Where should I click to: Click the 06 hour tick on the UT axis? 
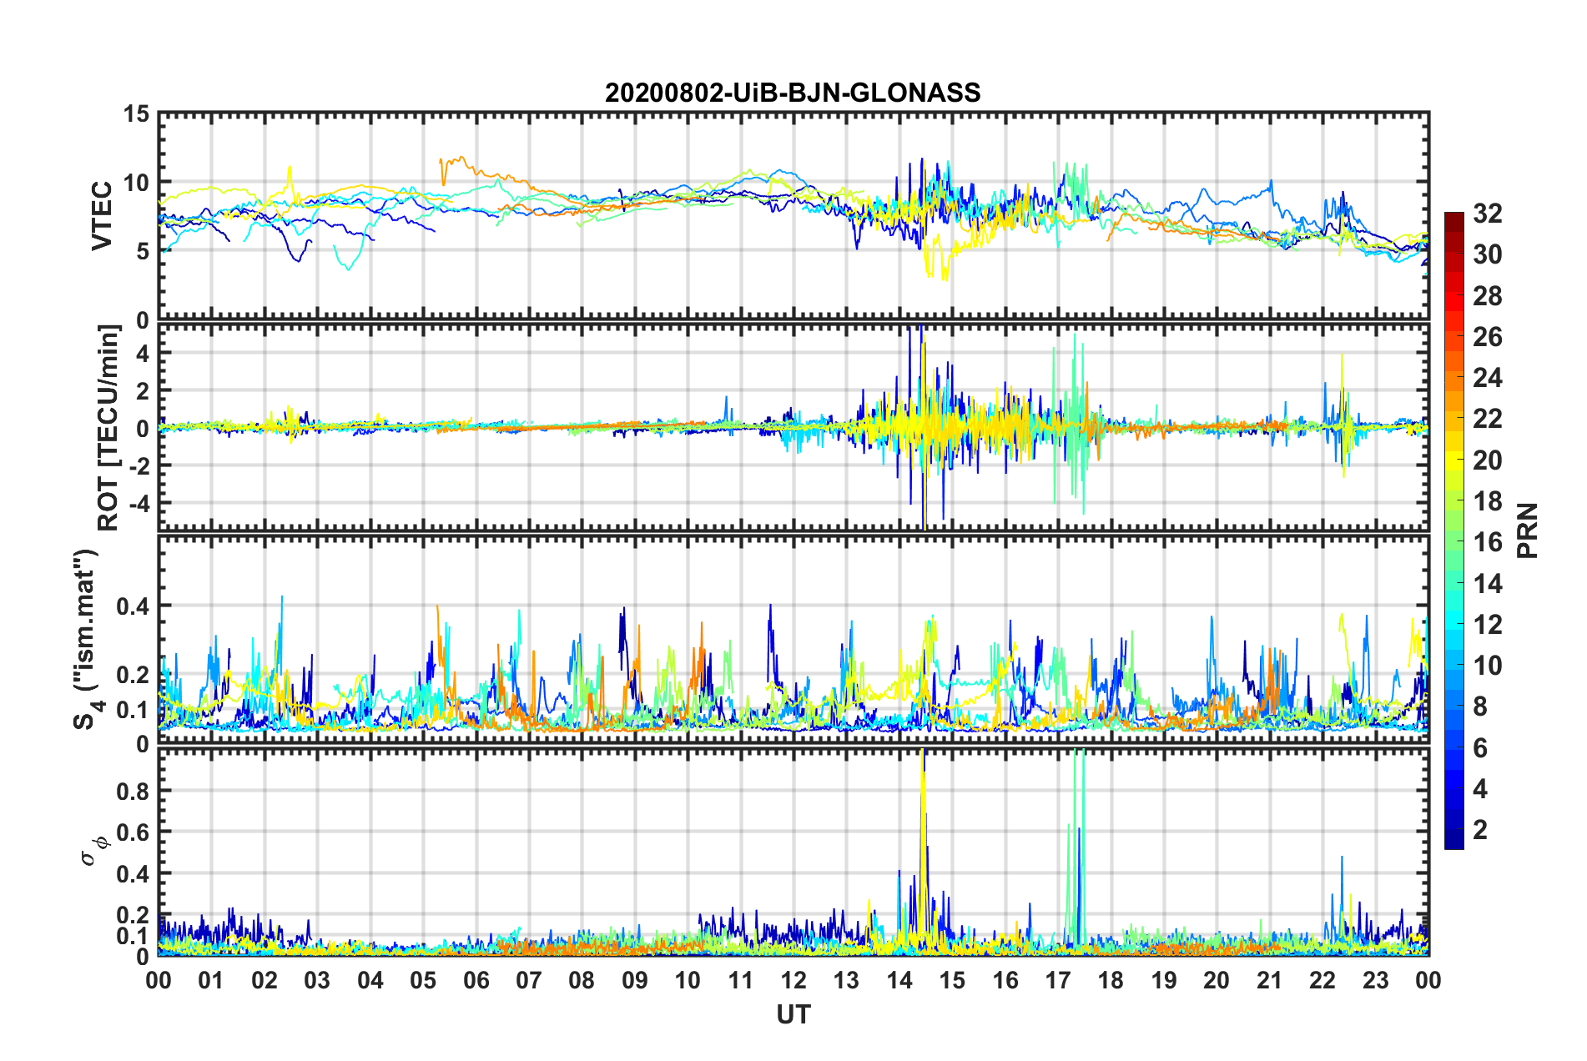tap(476, 980)
